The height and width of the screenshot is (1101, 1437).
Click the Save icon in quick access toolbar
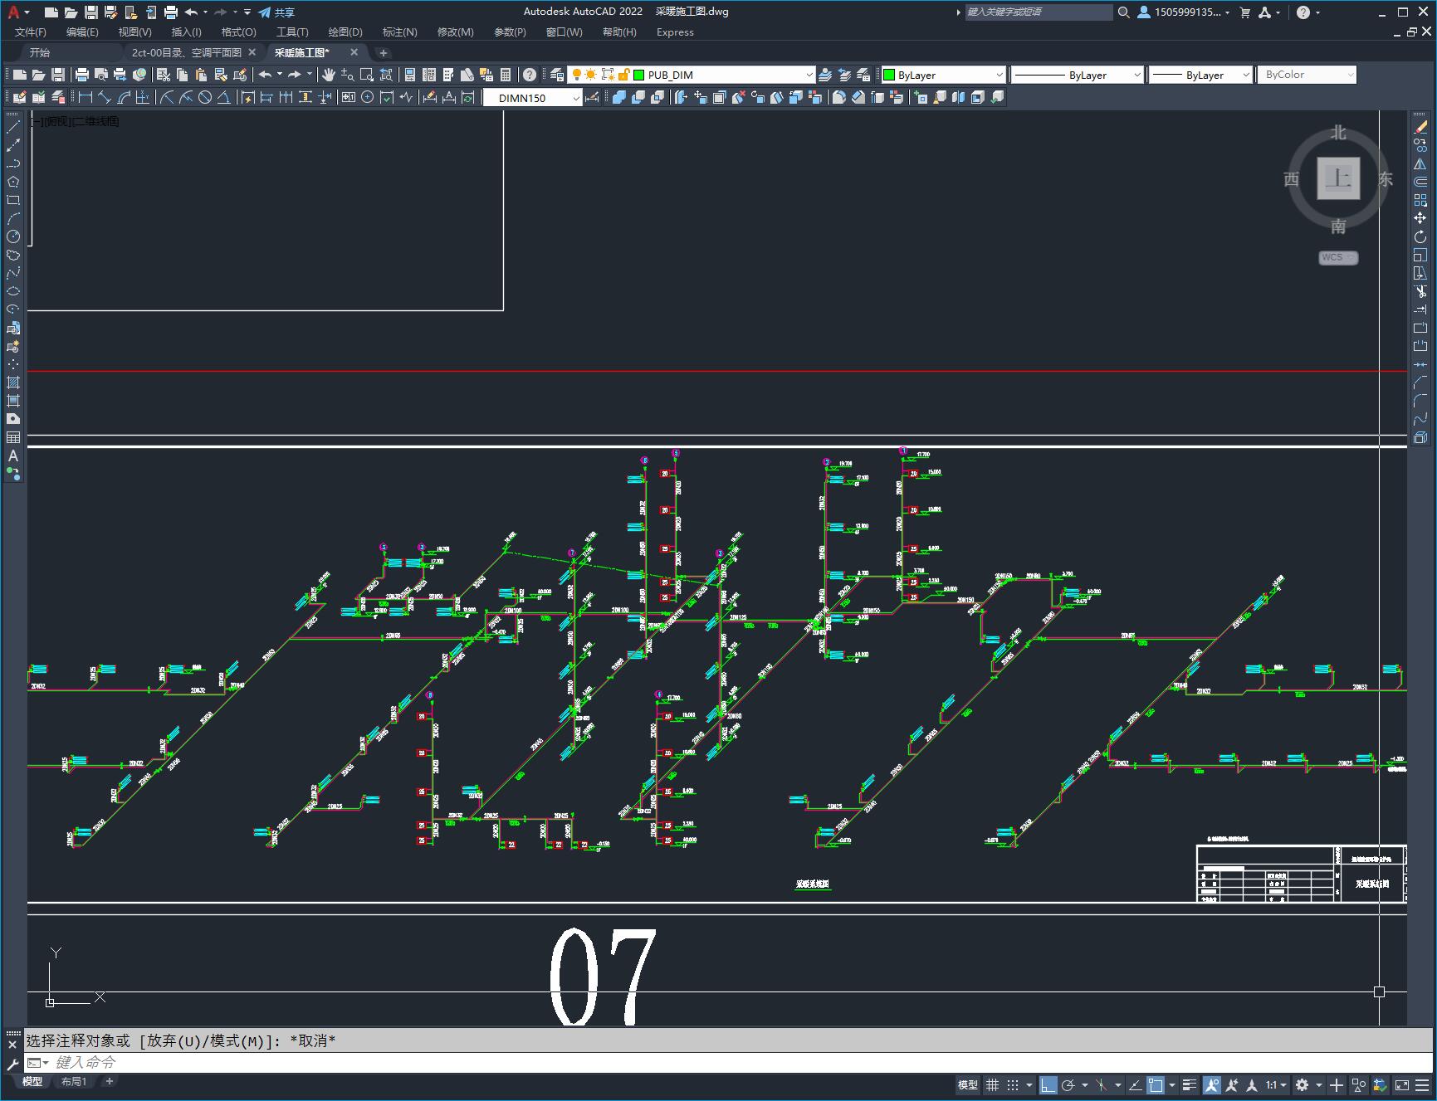point(91,12)
